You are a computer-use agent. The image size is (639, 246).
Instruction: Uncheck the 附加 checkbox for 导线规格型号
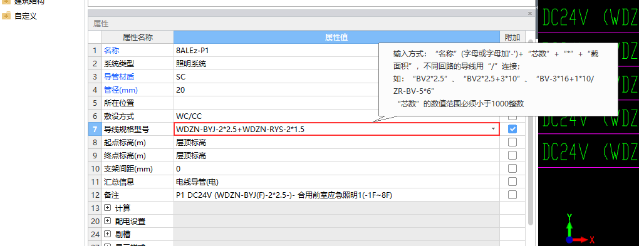pos(512,129)
